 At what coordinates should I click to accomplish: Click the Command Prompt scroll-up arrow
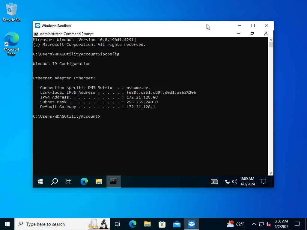coord(271,40)
